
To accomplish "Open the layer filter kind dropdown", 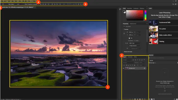I will coord(127,60).
